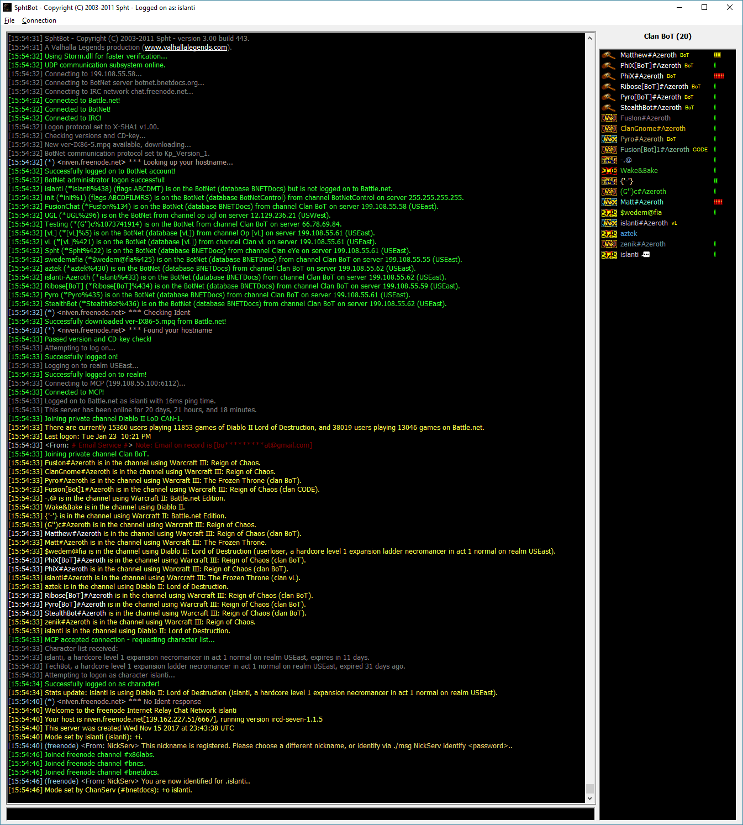
Task: Select user $wedem@fia in the list
Action: (641, 213)
